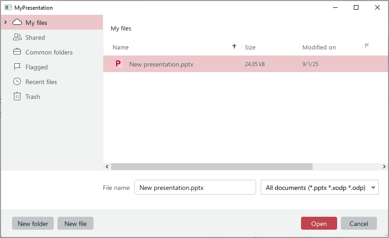Viewport: 389px width, 238px height.
Task: Click the File name input field
Action: (x=195, y=188)
